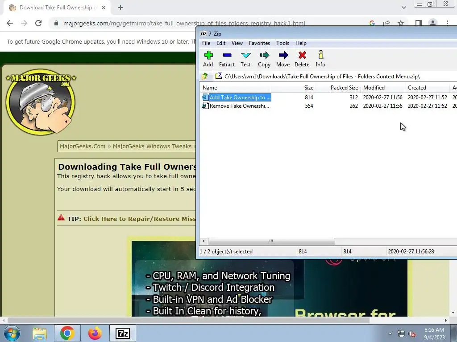Image resolution: width=457 pixels, height=342 pixels.
Task: Open MajorGeeks.Com breadcrumb link
Action: pos(83,146)
